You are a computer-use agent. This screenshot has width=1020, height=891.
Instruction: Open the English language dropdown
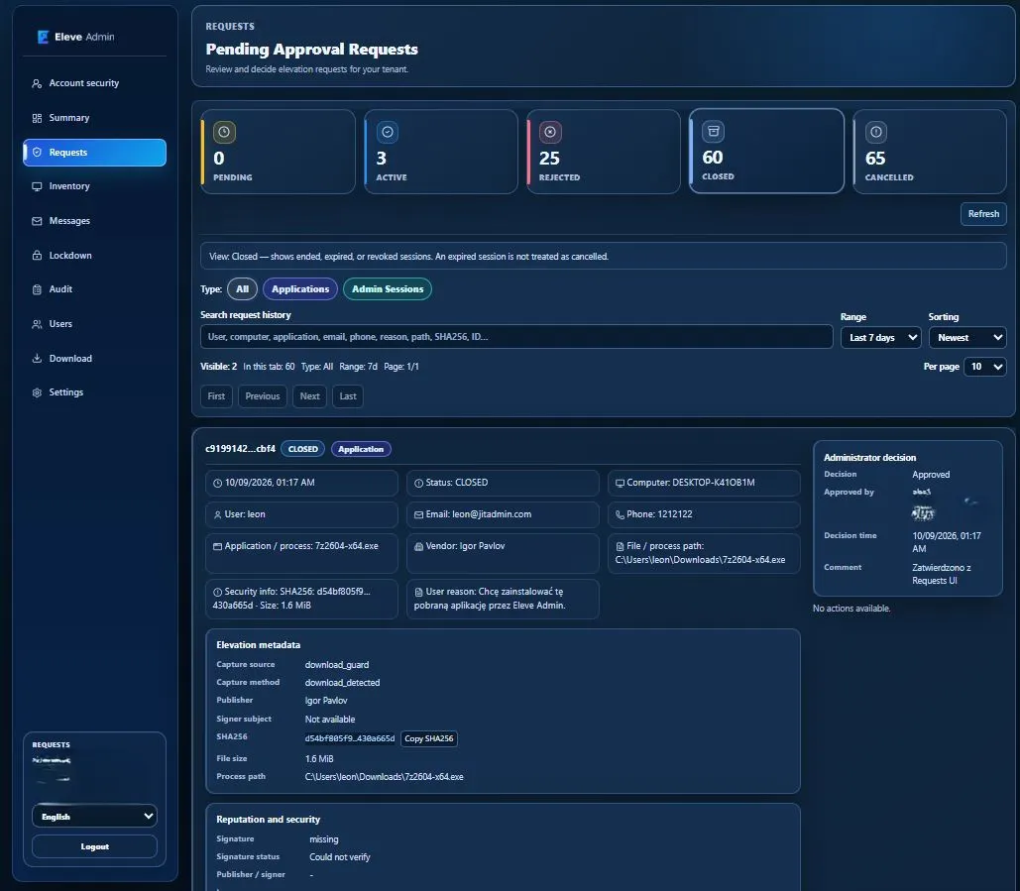coord(94,817)
